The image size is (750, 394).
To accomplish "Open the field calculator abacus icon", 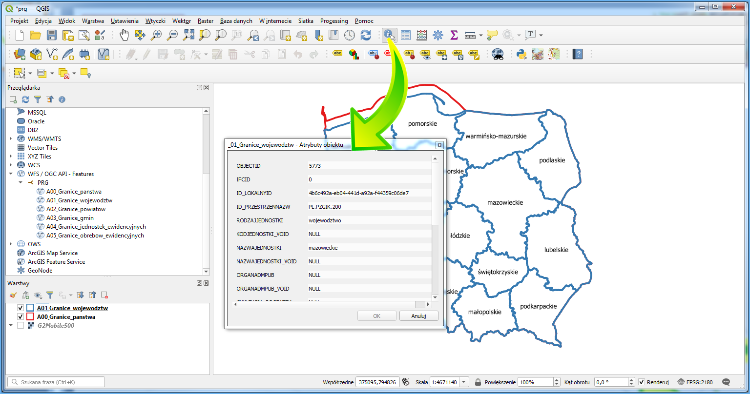I will pos(422,35).
